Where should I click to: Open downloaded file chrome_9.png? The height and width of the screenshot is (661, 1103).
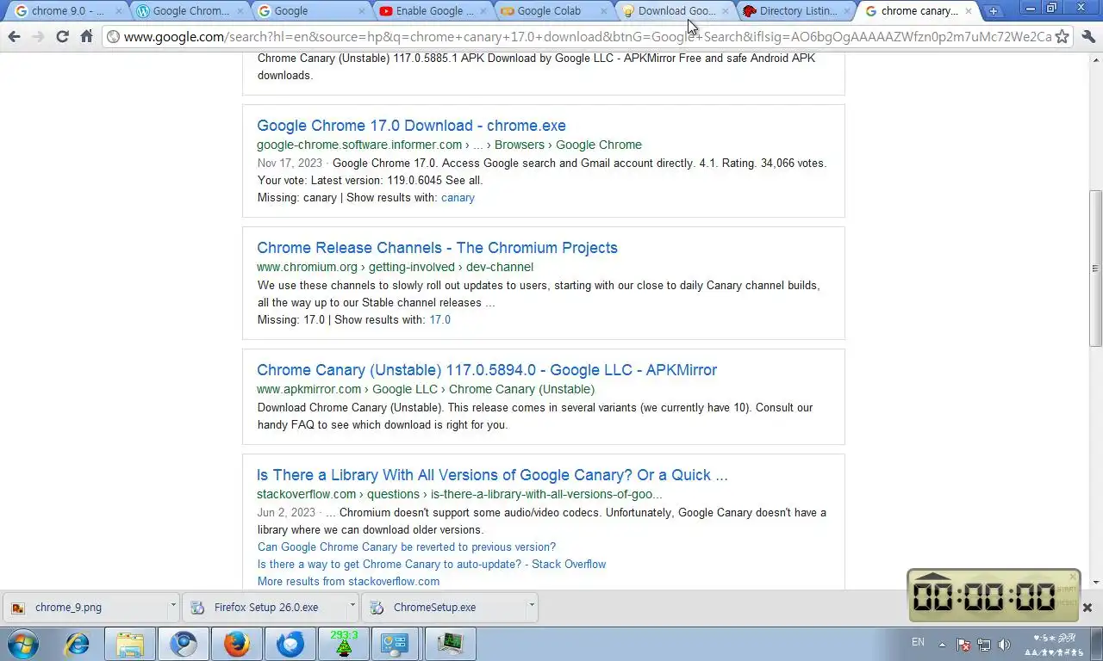pyautogui.click(x=84, y=607)
